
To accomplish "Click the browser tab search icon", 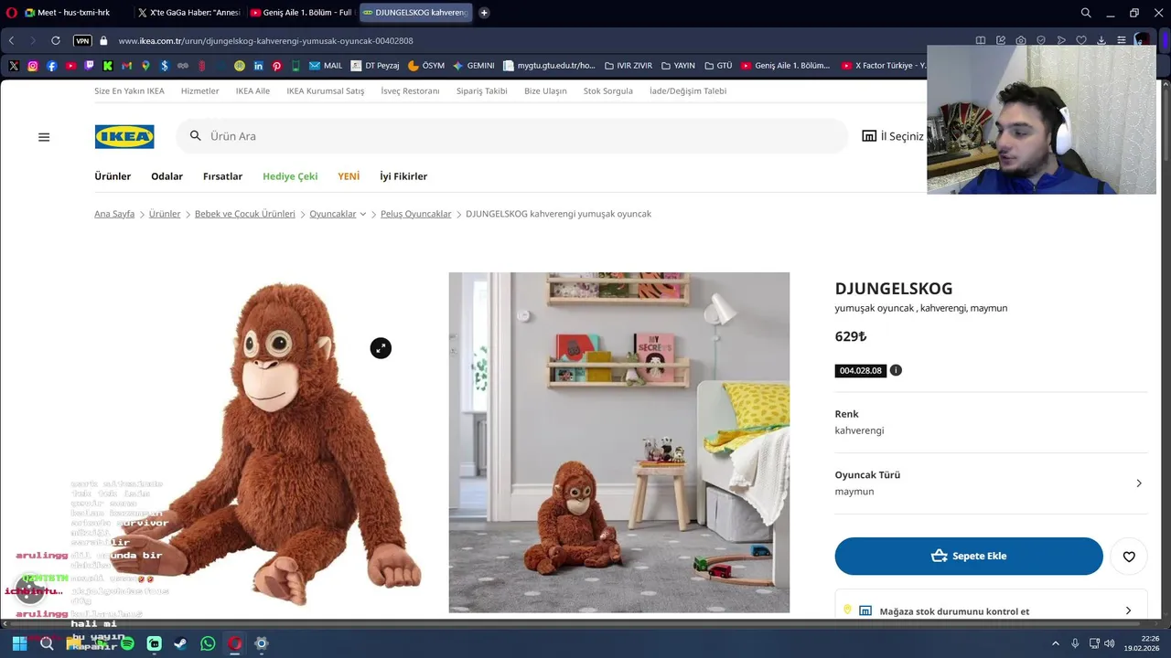I will [1086, 13].
